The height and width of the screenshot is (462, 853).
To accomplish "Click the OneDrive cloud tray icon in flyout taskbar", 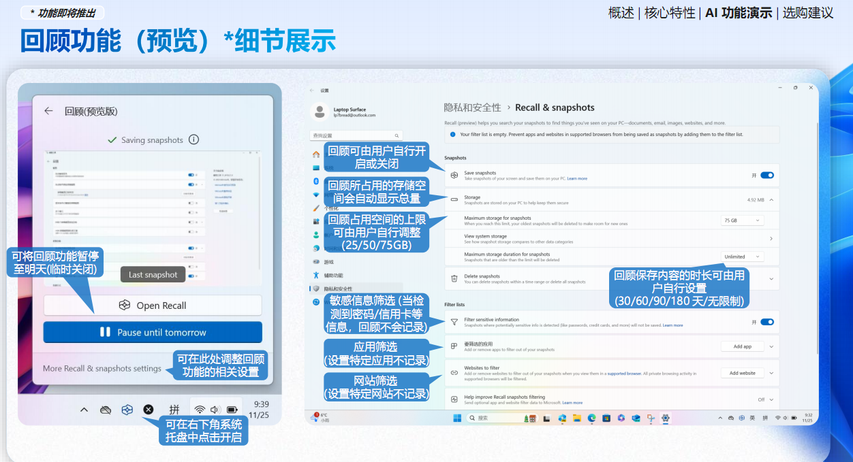I will click(105, 410).
